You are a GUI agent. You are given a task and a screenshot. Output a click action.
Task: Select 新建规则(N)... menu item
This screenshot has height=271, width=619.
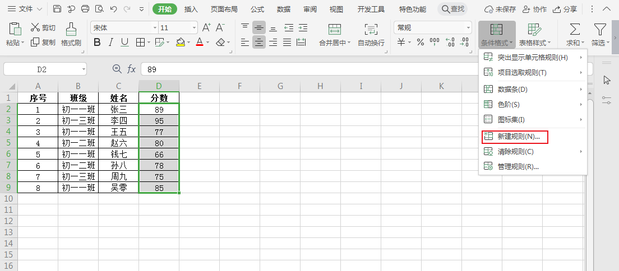[x=533, y=137]
